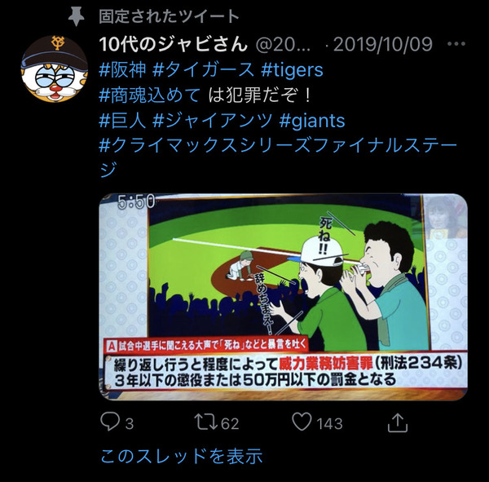Select このスレッドを表示 to show thread
489x482 pixels.
[182, 456]
